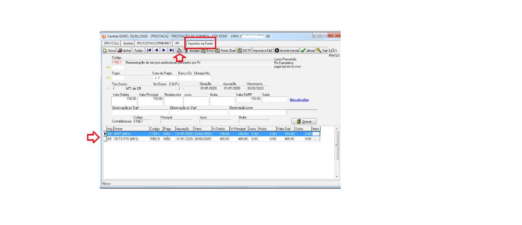
Task: Go to the next record
Action: [164, 50]
